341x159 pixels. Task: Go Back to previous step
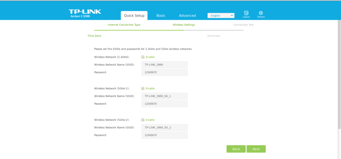236,149
